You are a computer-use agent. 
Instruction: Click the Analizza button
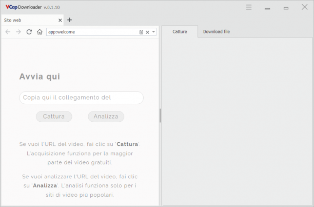(x=106, y=117)
